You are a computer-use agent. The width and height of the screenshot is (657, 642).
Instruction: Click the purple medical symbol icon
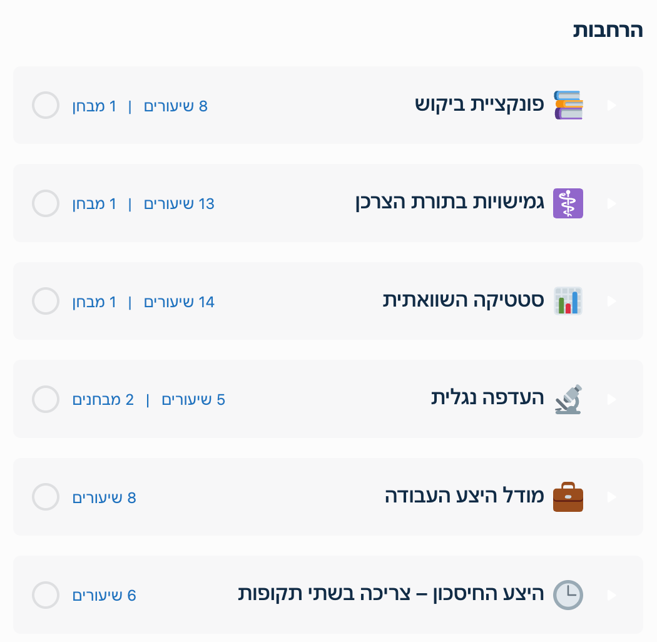[568, 203]
